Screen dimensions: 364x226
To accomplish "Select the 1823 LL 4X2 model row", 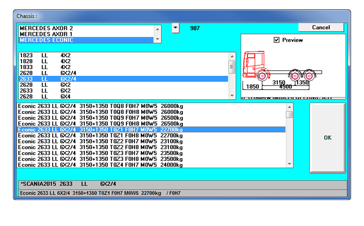I will [x=123, y=56].
